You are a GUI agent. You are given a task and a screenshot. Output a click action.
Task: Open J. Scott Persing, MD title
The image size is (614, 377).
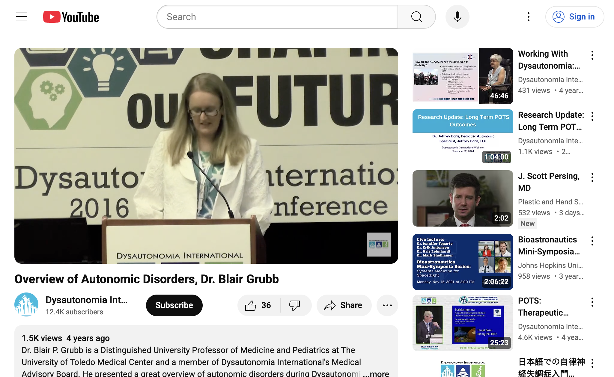point(549,182)
